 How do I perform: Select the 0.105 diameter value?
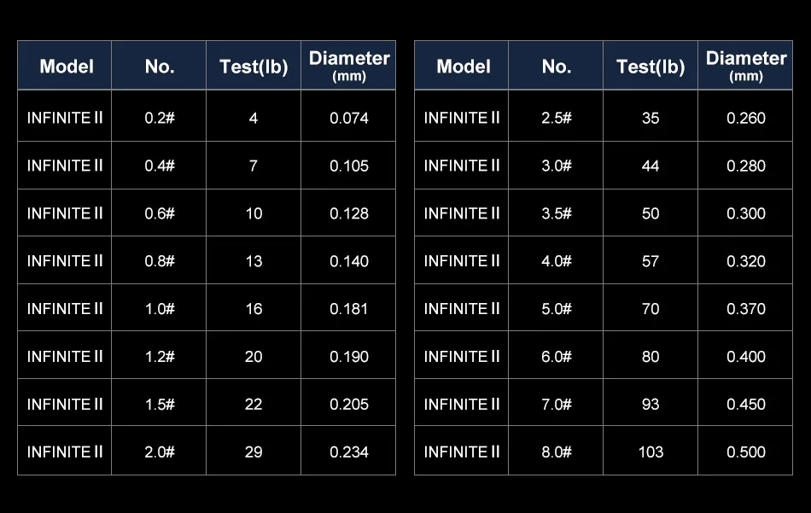tap(349, 166)
